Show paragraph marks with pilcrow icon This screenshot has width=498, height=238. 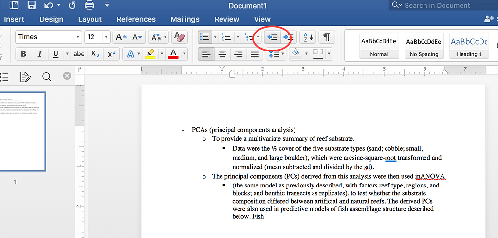pyautogui.click(x=327, y=37)
